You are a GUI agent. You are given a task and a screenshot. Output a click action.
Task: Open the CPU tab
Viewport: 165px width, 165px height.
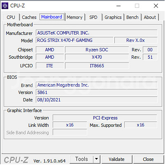(11, 17)
